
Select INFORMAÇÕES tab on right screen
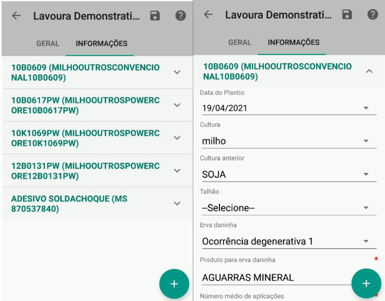pos(293,42)
